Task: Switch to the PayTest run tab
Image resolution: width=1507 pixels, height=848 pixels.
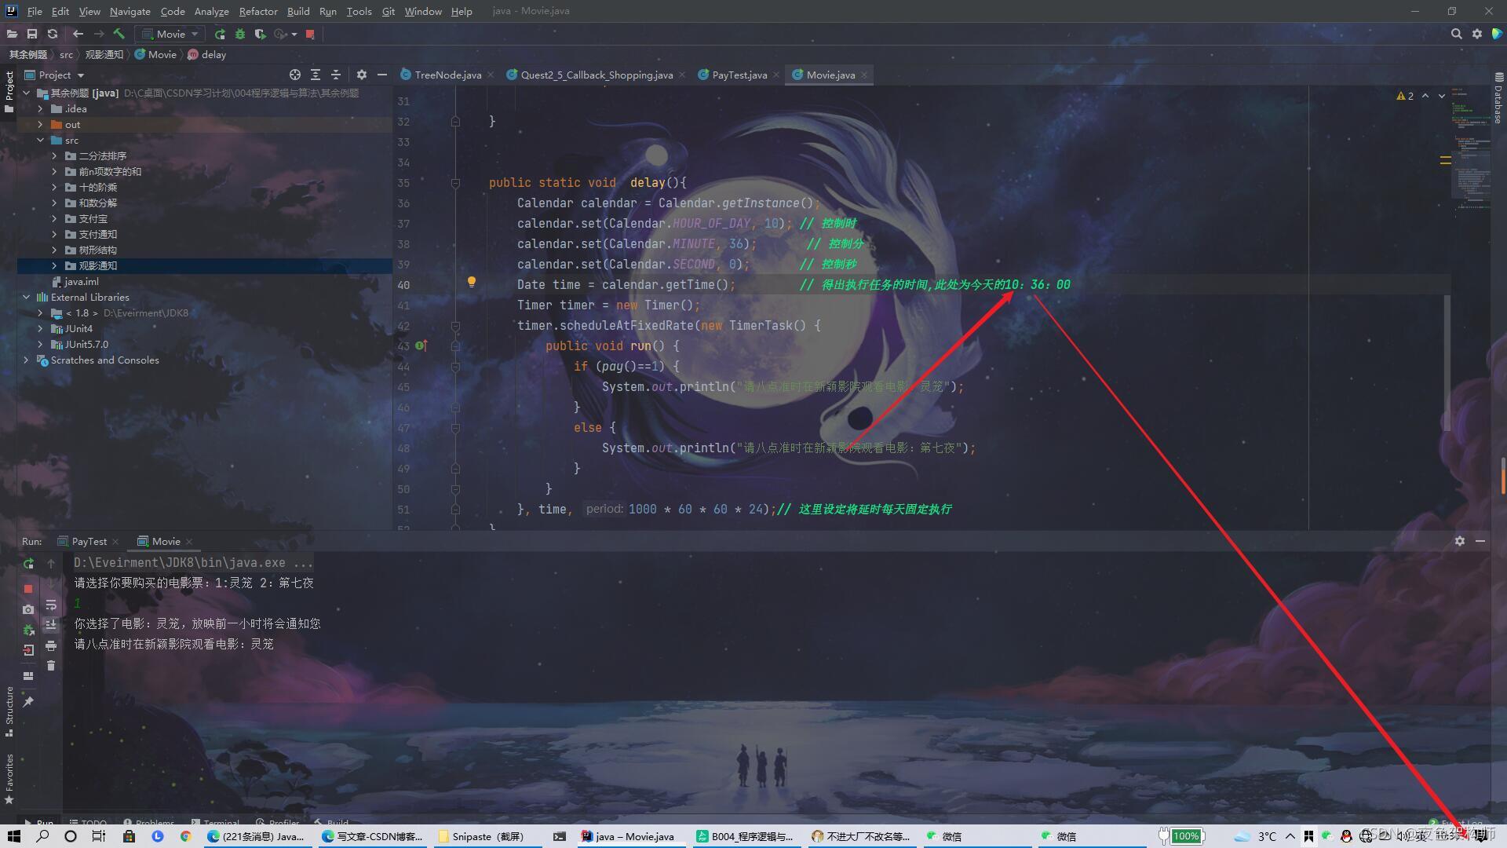Action: pyautogui.click(x=89, y=541)
